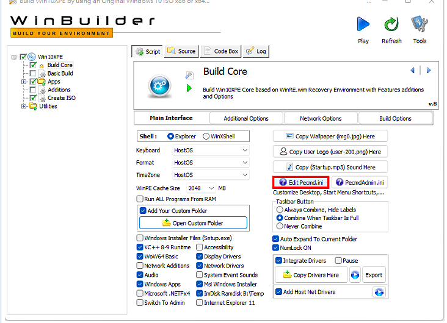
Task: Select the Main Interface tab
Action: tap(172, 118)
